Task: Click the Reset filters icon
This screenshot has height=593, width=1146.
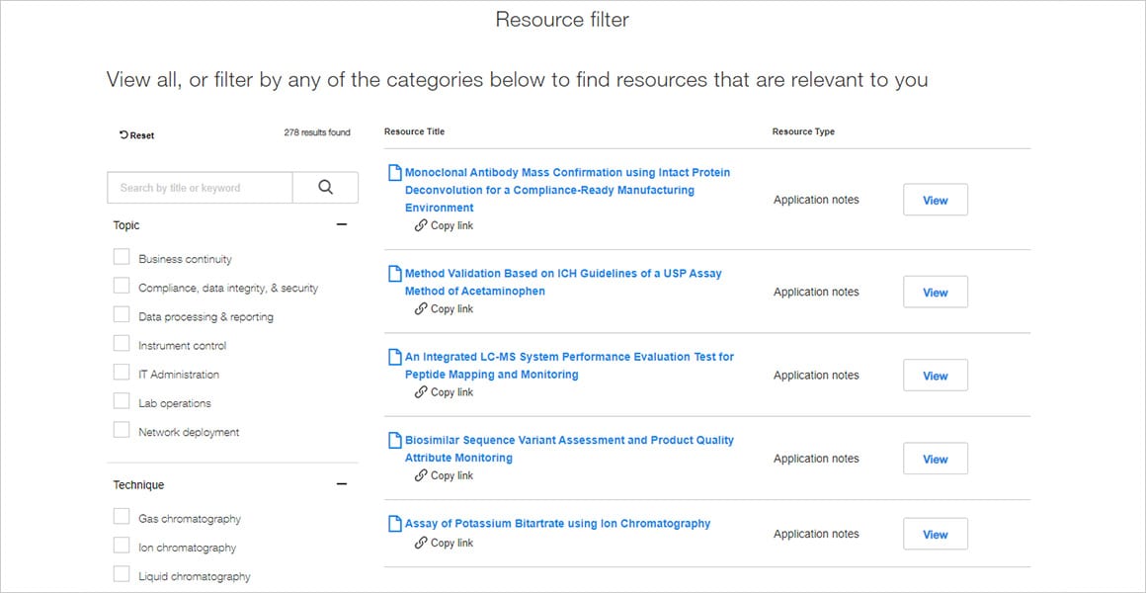Action: (123, 135)
